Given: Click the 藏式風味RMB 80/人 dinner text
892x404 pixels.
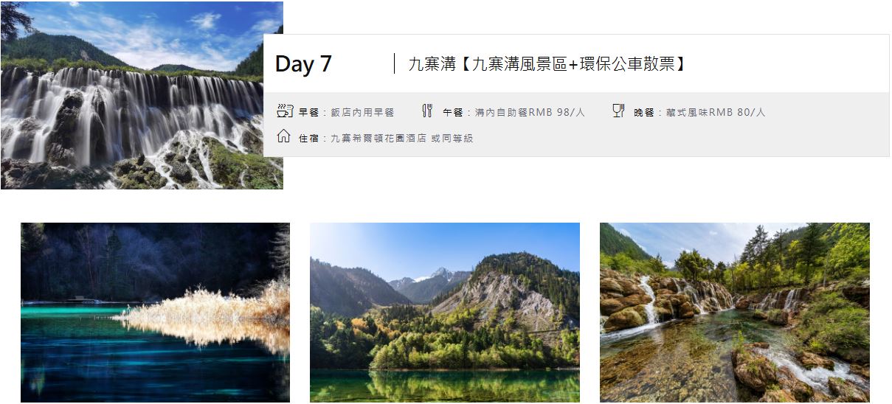Looking at the screenshot, I should (716, 113).
